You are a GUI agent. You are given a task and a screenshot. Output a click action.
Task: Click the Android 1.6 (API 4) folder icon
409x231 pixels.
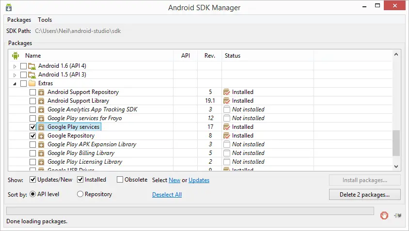click(32, 66)
